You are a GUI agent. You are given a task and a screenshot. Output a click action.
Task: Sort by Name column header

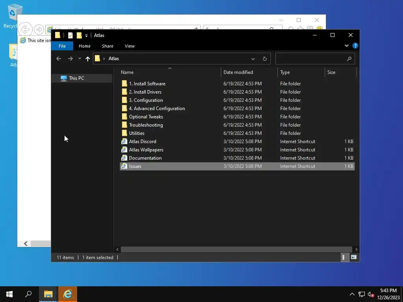tap(170, 72)
